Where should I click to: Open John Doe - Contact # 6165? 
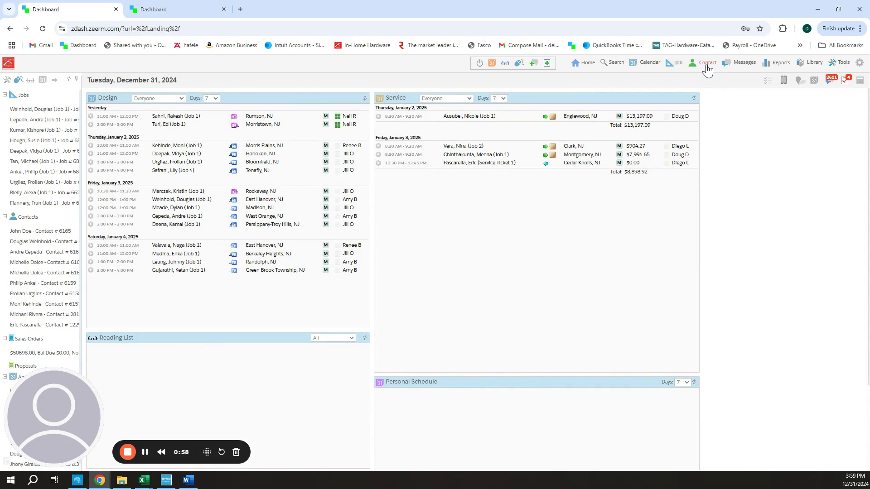[40, 231]
